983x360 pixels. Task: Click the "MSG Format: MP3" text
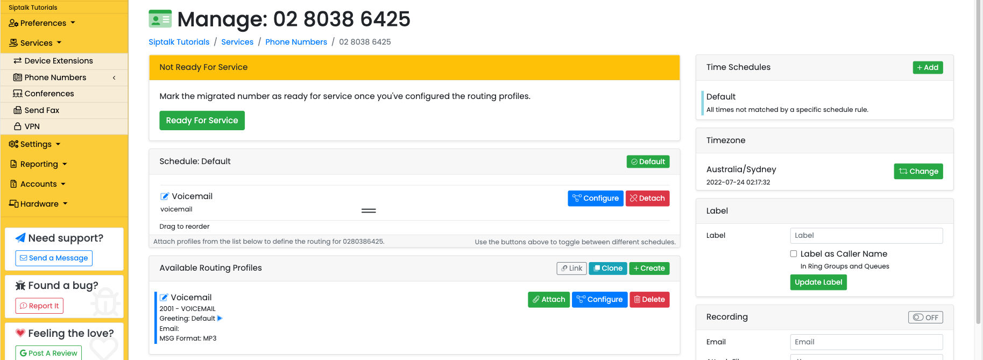188,338
